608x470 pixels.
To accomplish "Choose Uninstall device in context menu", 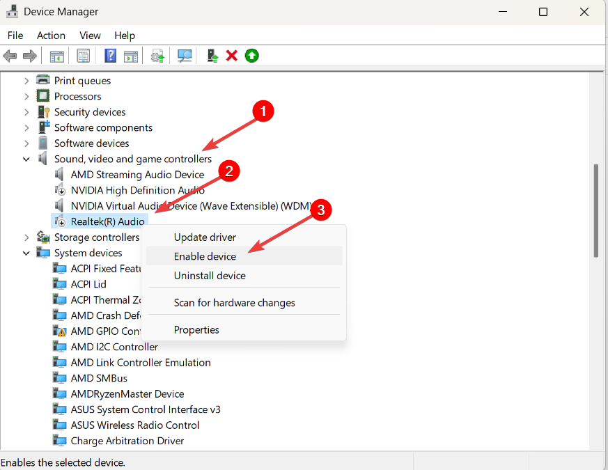I will coord(244,275).
